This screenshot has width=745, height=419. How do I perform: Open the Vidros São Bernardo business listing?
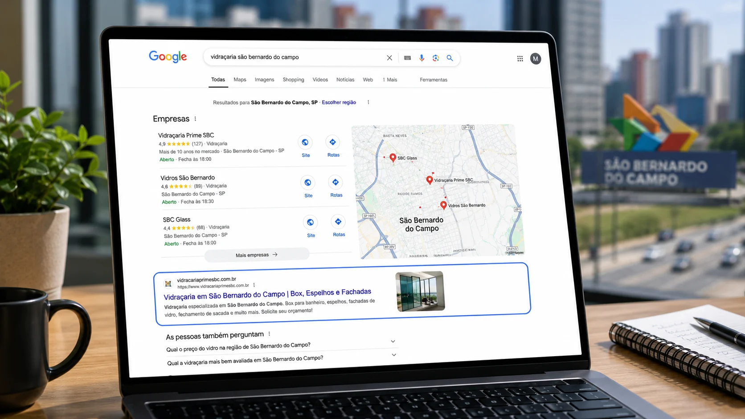coord(188,178)
